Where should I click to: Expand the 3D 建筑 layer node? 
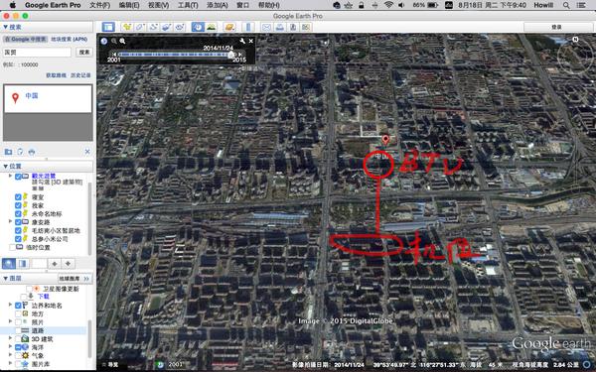(x=10, y=338)
